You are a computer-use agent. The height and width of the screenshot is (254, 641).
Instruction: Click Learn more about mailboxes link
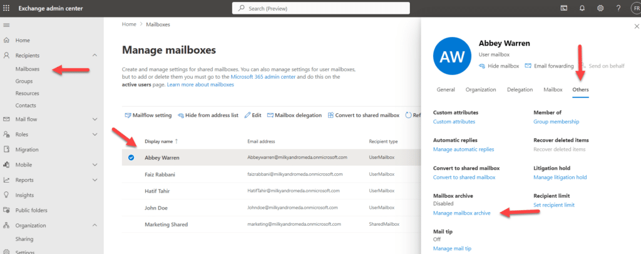[200, 84]
